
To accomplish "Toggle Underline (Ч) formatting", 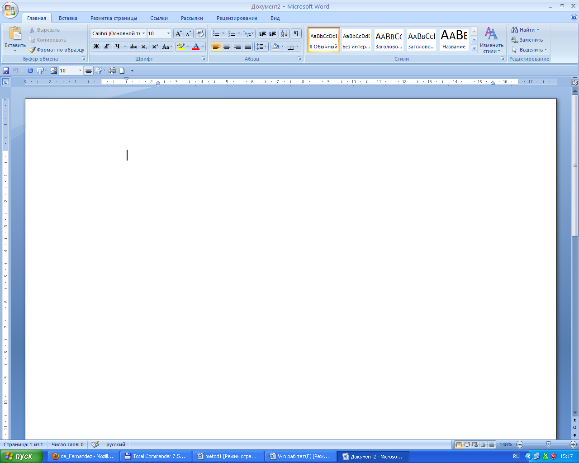I will 117,47.
